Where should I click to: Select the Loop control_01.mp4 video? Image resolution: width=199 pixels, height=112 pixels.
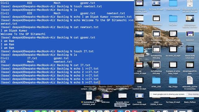139,65
